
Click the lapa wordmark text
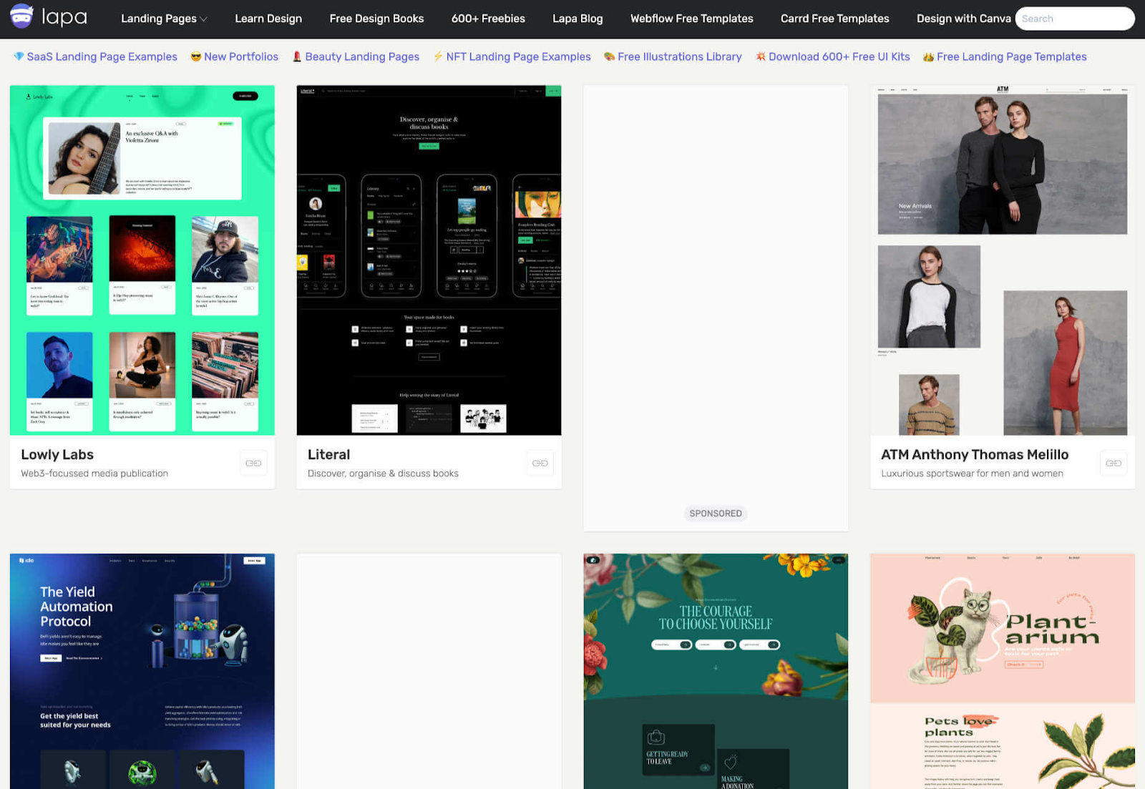(x=64, y=17)
